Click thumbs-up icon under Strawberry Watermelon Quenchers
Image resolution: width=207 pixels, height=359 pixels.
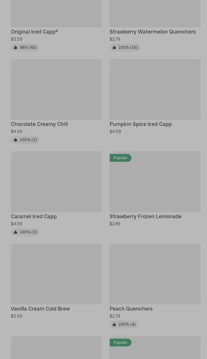(114, 47)
